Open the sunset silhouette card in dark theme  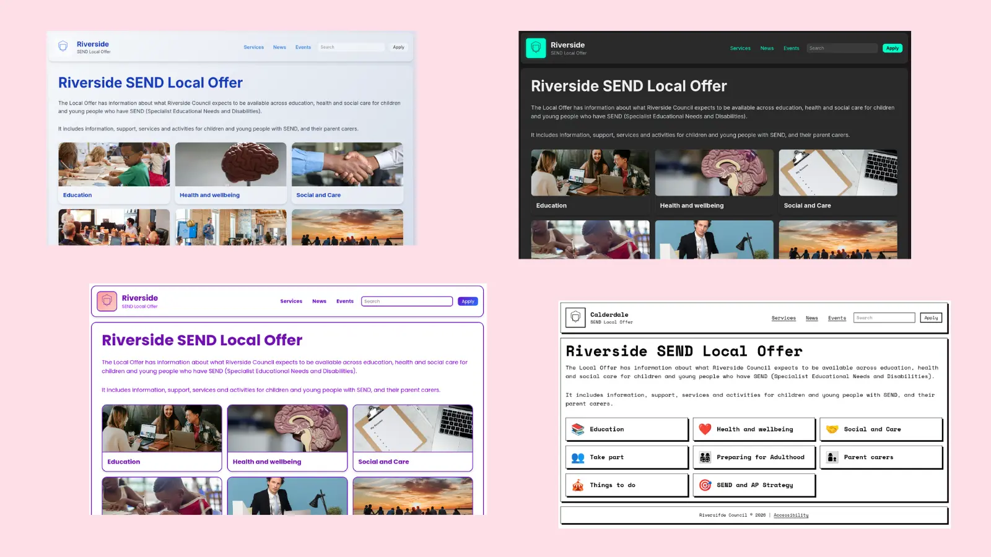click(x=838, y=240)
